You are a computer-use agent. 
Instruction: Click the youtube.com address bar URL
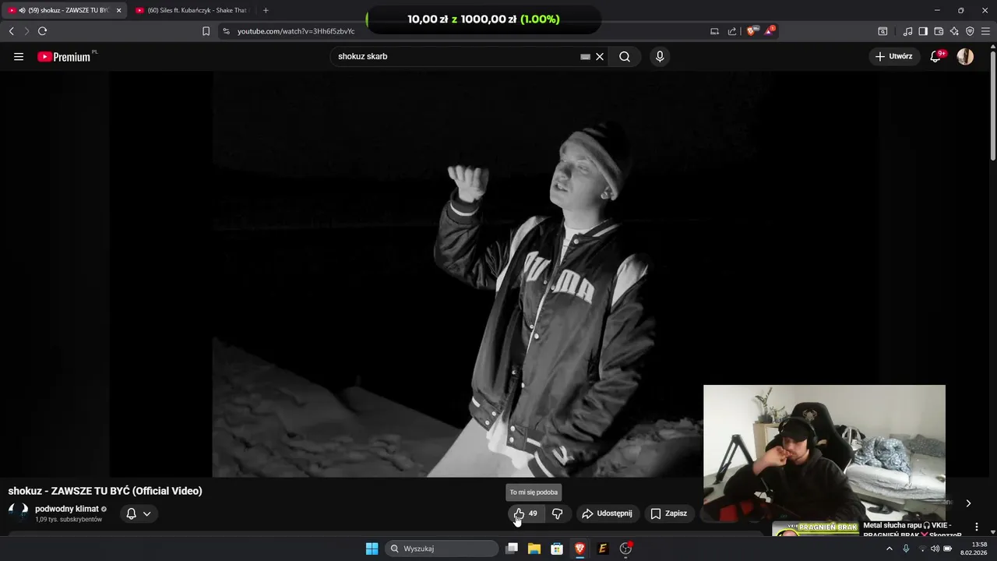point(296,31)
